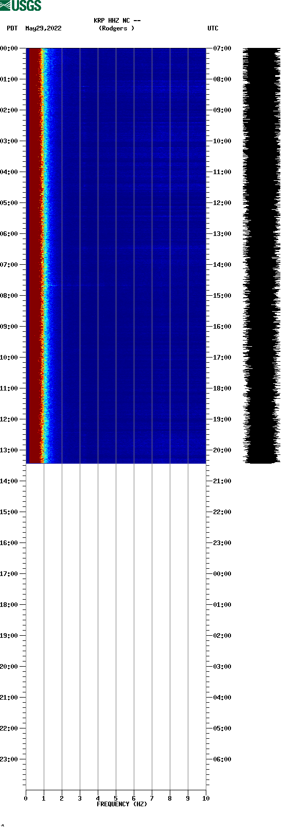Click the '23:00' label on PDT axis
Screen dimensions: 284x831
pos(9,759)
